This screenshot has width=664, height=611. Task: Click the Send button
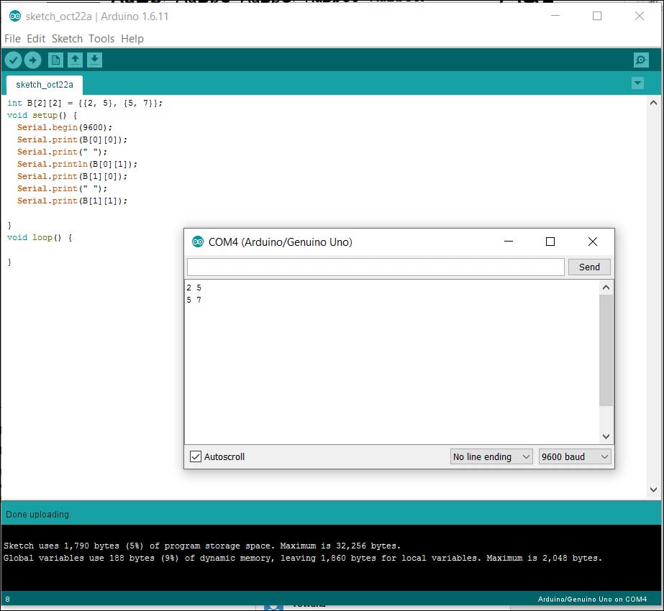pos(589,267)
